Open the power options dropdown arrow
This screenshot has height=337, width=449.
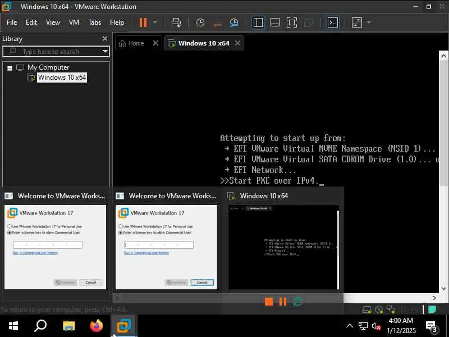pyautogui.click(x=155, y=22)
